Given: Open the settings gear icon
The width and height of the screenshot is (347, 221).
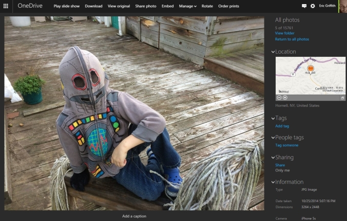Looking at the screenshot, I should coord(313,6).
